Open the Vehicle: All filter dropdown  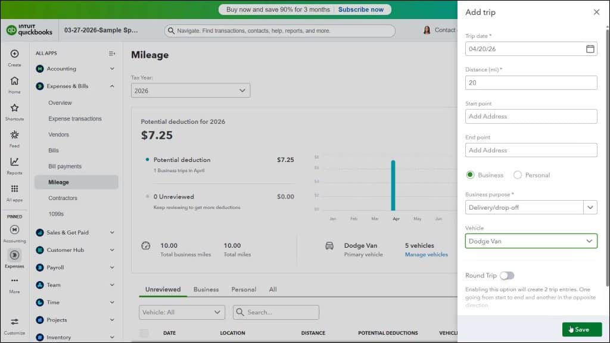182,312
